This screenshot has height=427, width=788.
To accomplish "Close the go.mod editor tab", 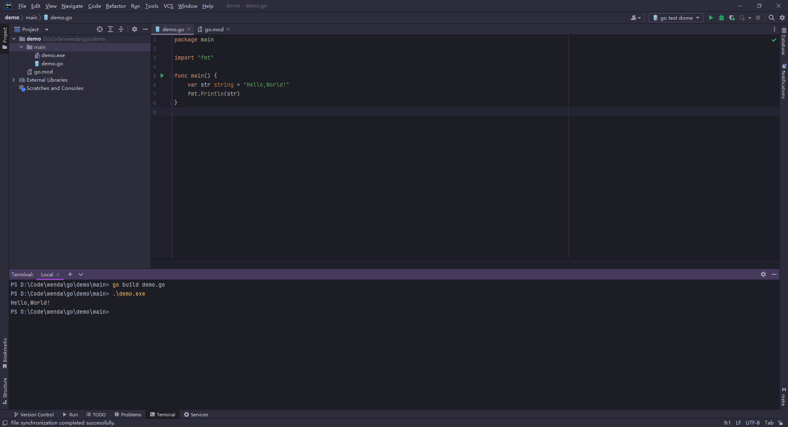I will (228, 29).
